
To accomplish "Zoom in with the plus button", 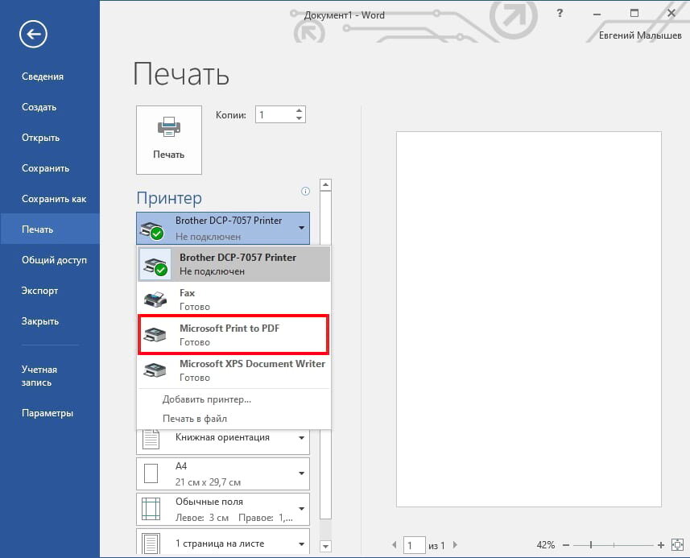I will pyautogui.click(x=660, y=545).
